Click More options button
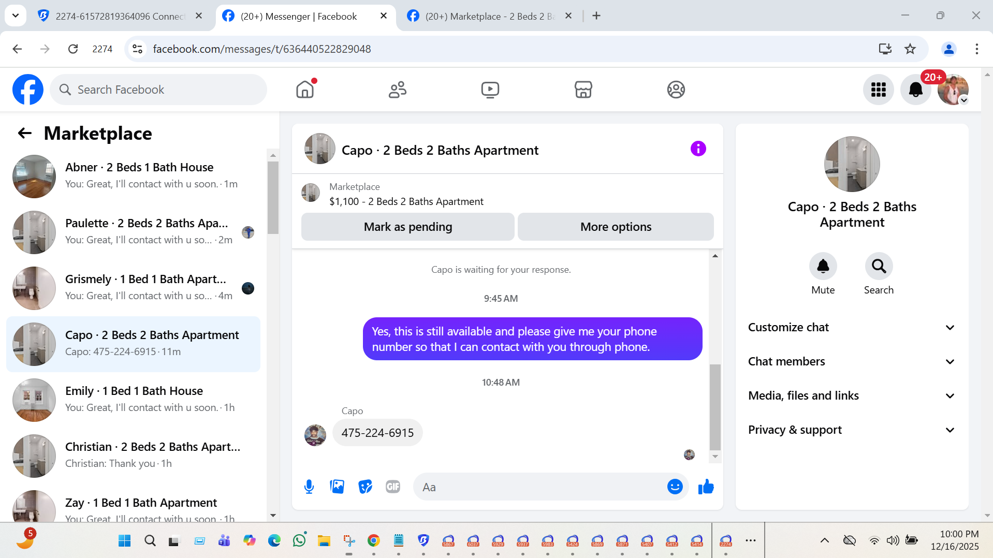 click(x=616, y=227)
